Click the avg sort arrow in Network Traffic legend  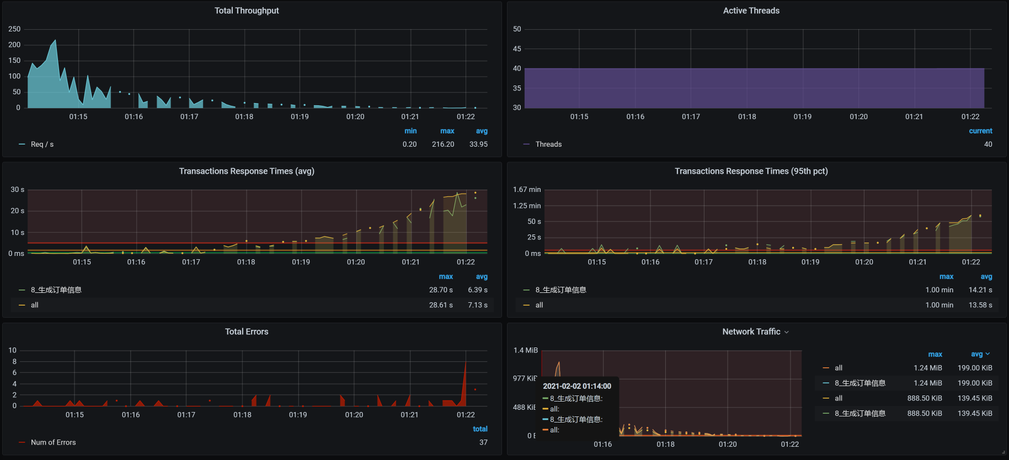(x=987, y=354)
